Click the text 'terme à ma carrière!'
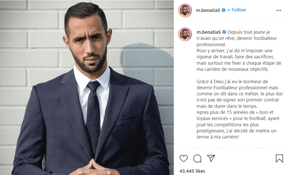 218,137
